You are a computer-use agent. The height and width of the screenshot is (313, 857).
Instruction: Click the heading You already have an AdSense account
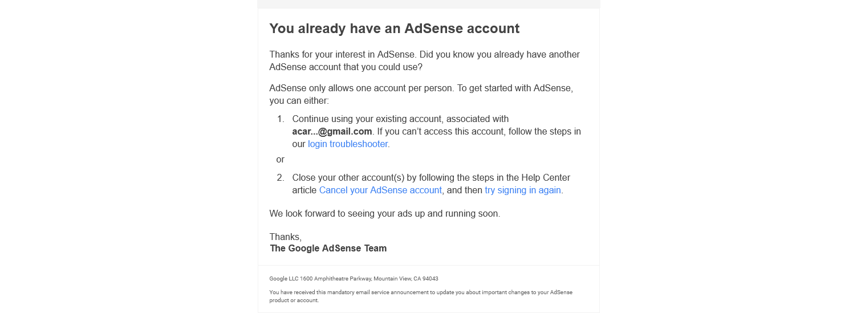(395, 29)
